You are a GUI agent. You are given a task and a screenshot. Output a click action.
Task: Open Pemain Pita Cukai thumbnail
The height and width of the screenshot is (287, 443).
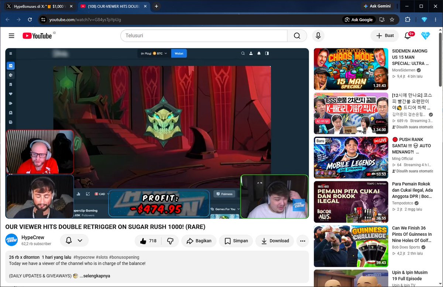click(351, 202)
